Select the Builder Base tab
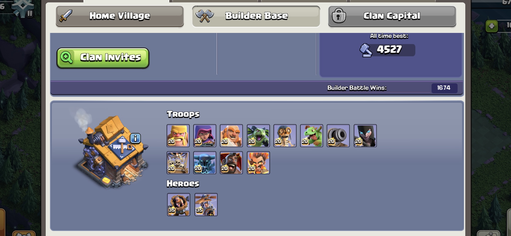Image resolution: width=511 pixels, height=236 pixels. pos(256,16)
